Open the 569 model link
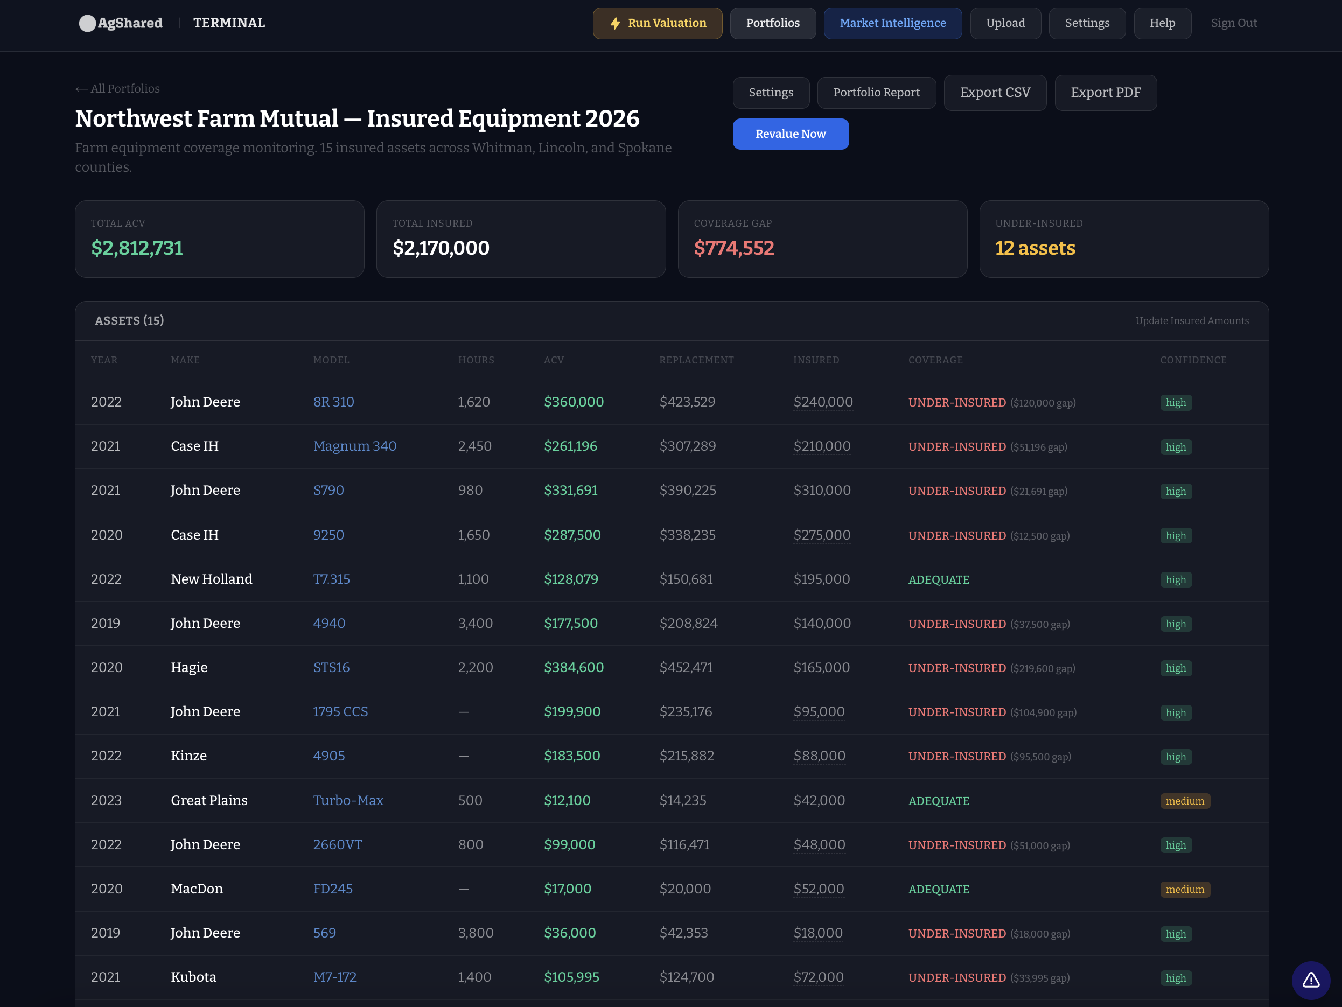 (x=324, y=933)
